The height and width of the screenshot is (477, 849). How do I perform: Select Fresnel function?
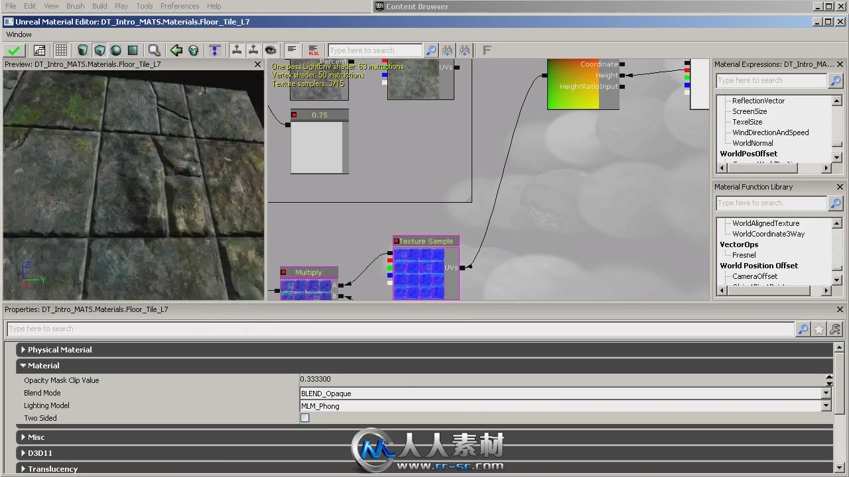click(744, 255)
